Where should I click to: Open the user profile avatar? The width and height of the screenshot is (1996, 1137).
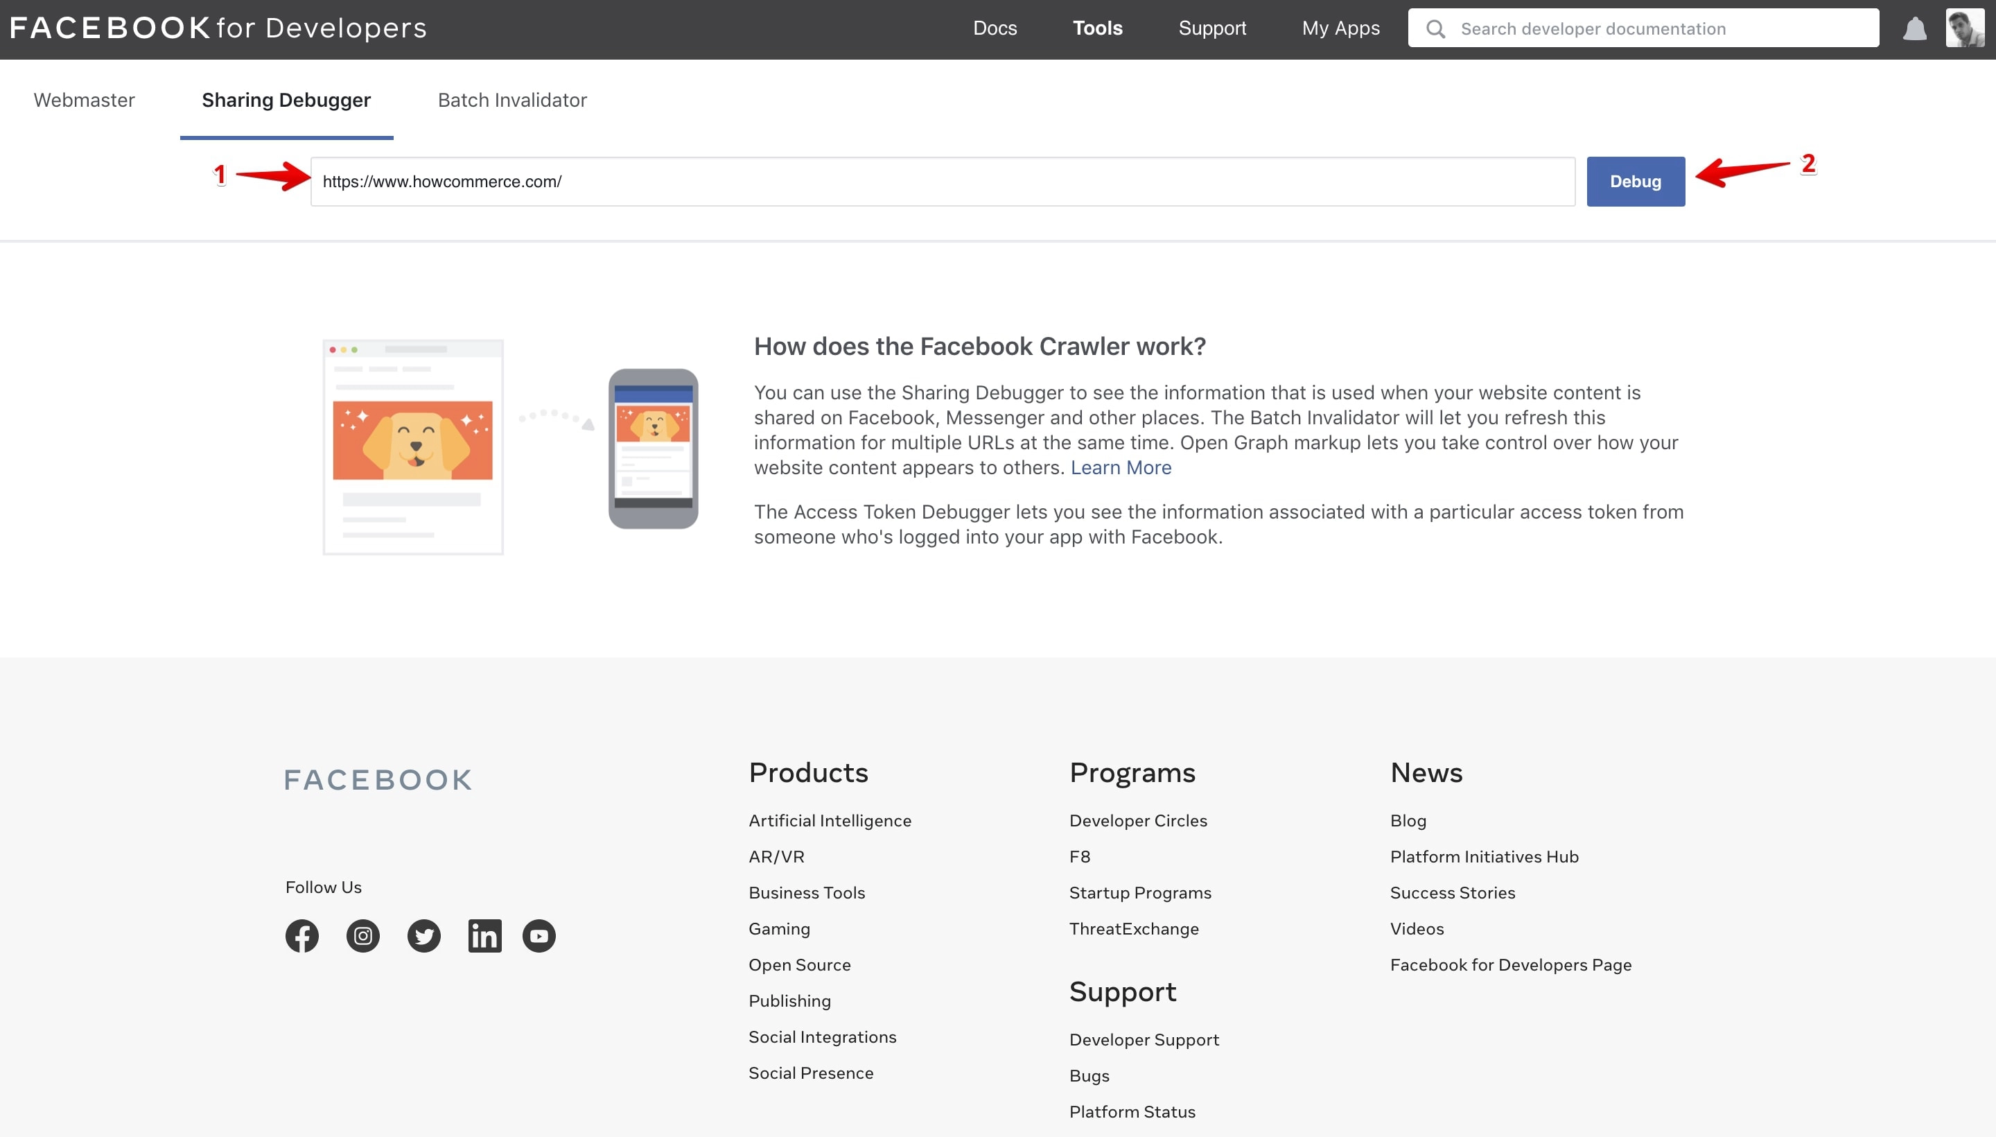(x=1964, y=28)
